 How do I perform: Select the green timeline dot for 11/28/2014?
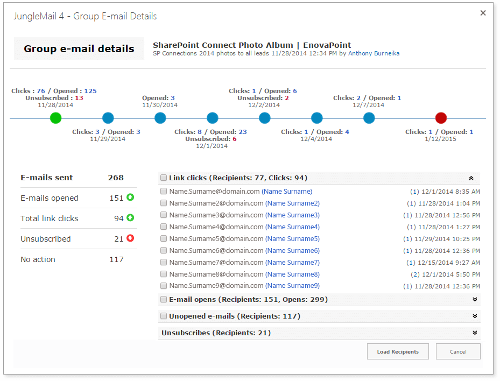pos(55,118)
